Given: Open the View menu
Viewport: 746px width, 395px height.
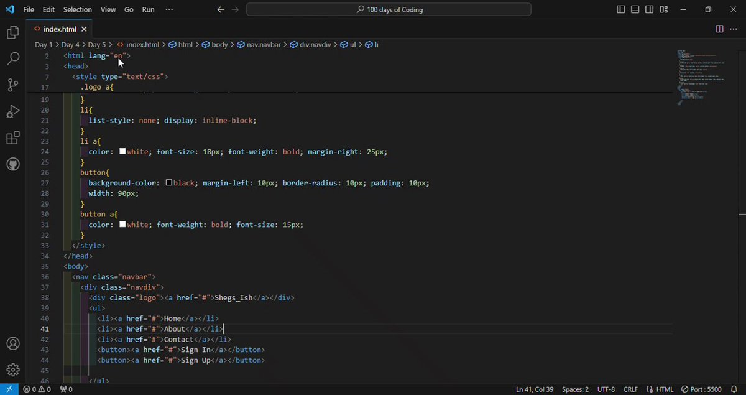Looking at the screenshot, I should (108, 9).
